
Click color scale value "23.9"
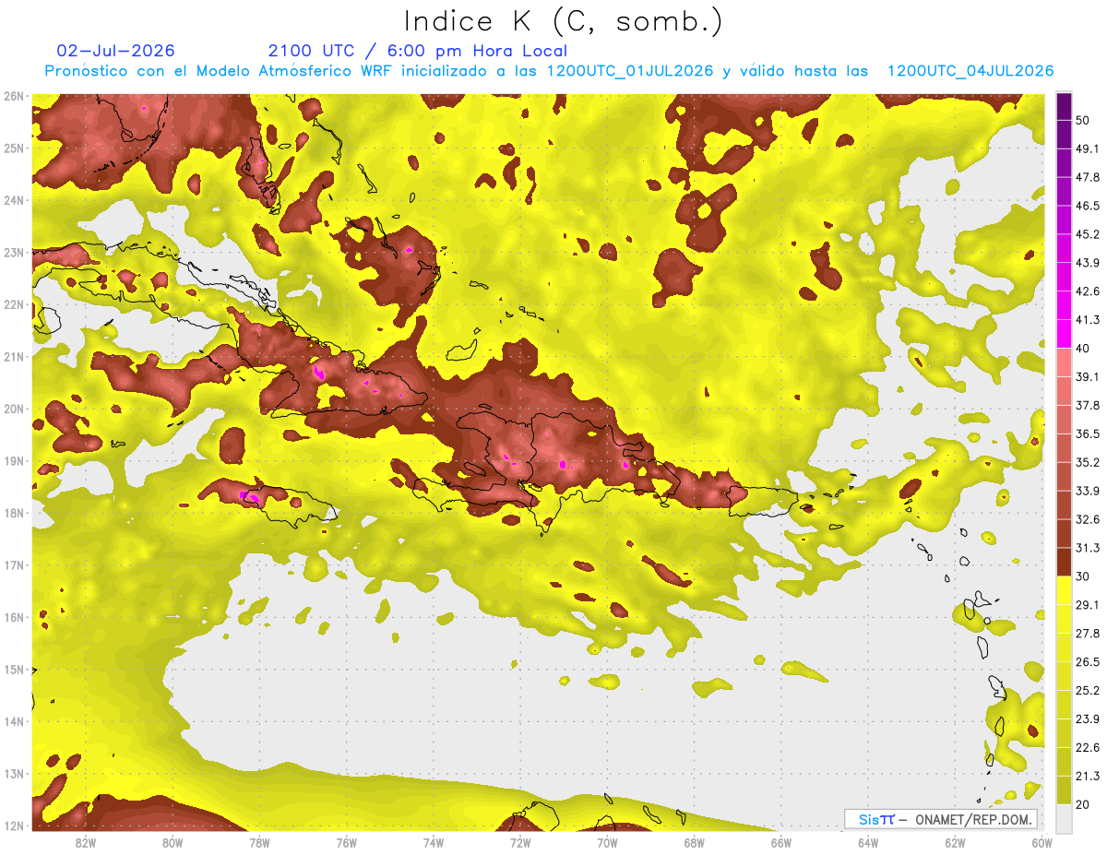[x=1089, y=718]
